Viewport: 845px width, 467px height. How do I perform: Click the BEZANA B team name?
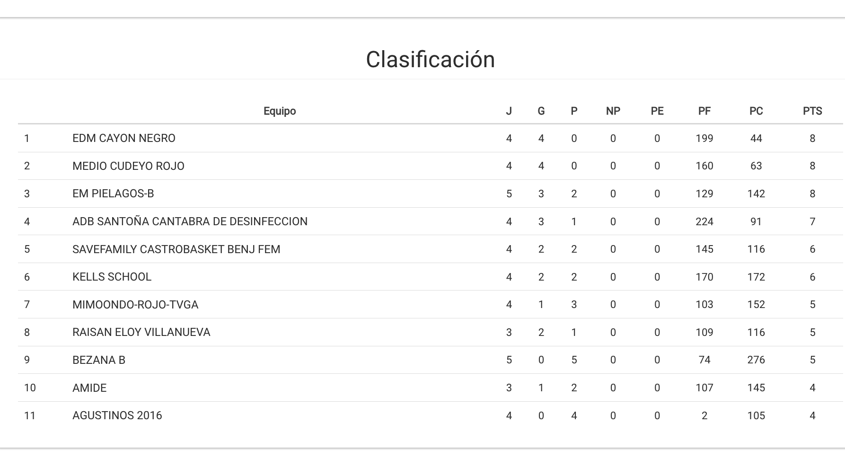pos(99,360)
